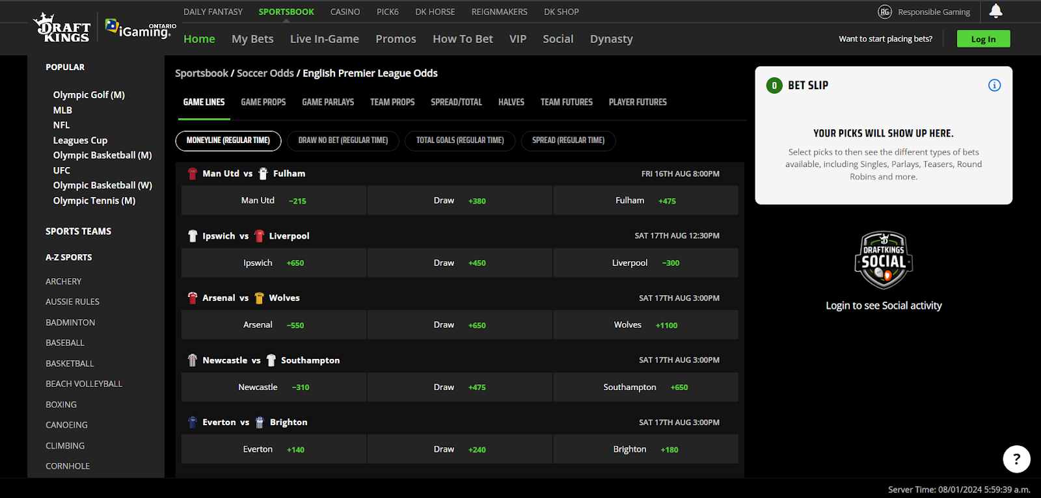Open the Player Futures tab
Viewport: 1041px width, 498px height.
638,102
